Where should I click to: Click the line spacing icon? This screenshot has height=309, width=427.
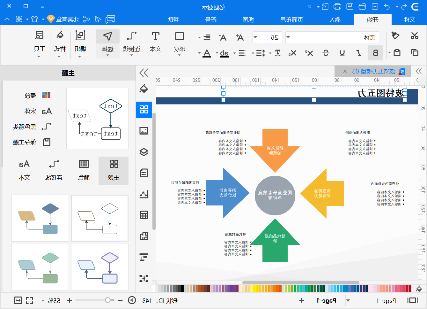click(x=261, y=53)
